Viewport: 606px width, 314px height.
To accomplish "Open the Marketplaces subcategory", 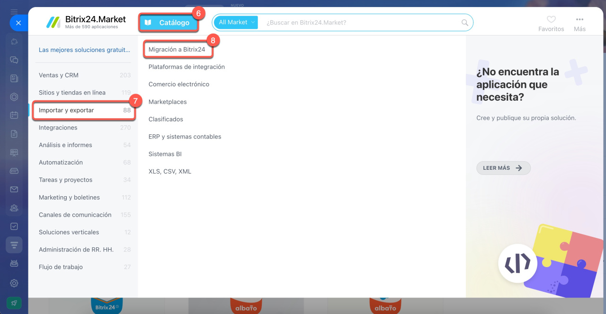I will (x=168, y=102).
